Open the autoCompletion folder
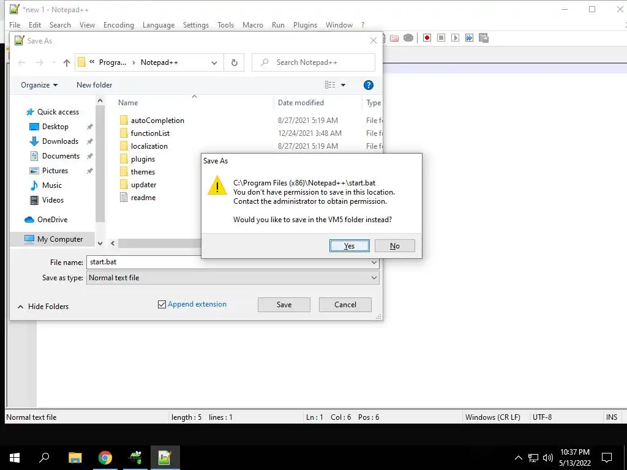Image resolution: width=627 pixels, height=470 pixels. (x=157, y=121)
